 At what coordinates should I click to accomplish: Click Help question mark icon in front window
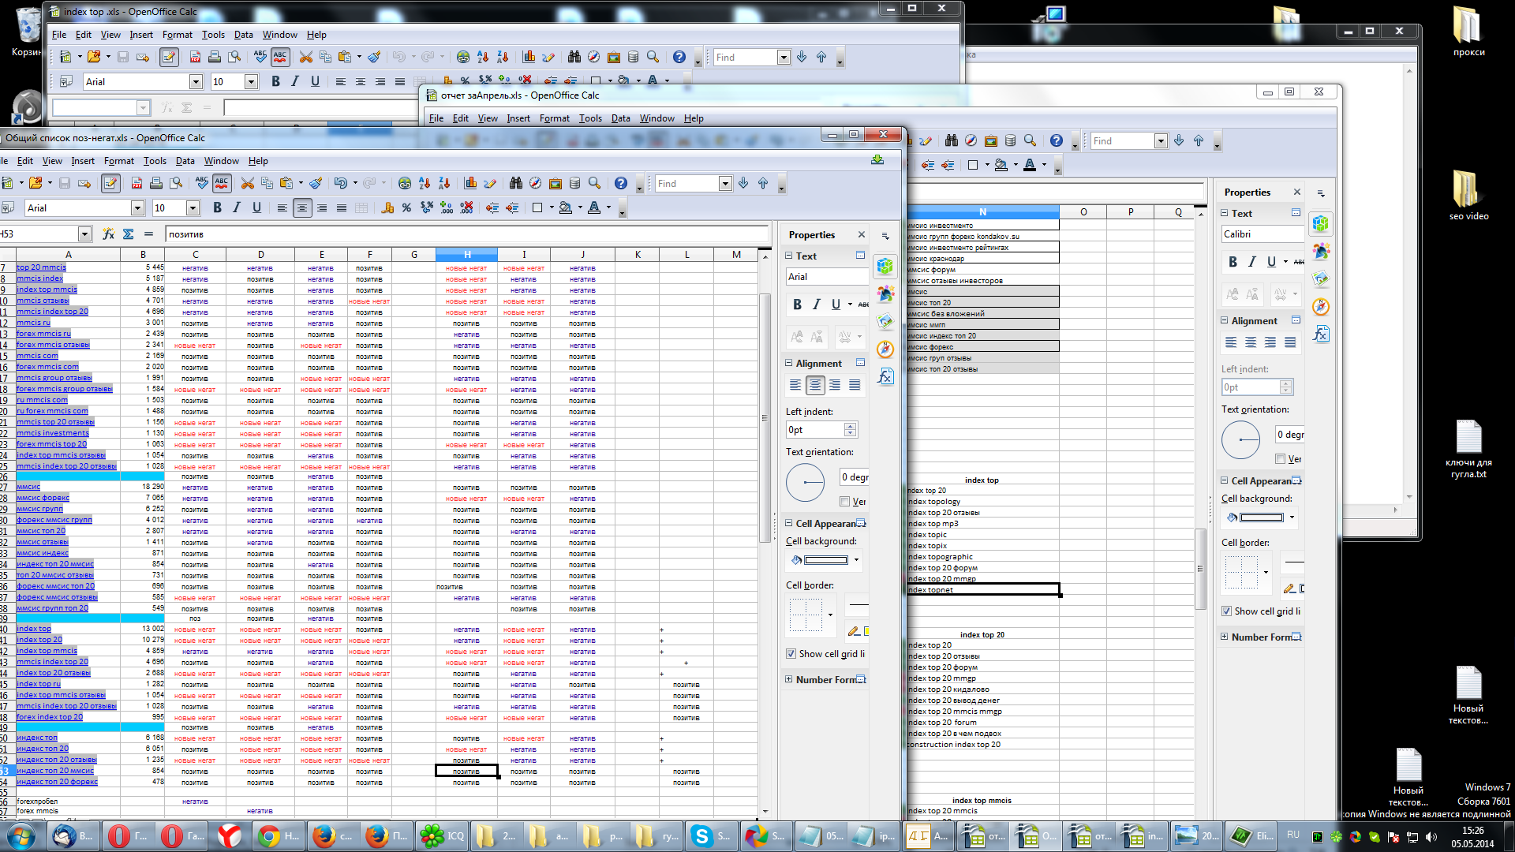621,183
